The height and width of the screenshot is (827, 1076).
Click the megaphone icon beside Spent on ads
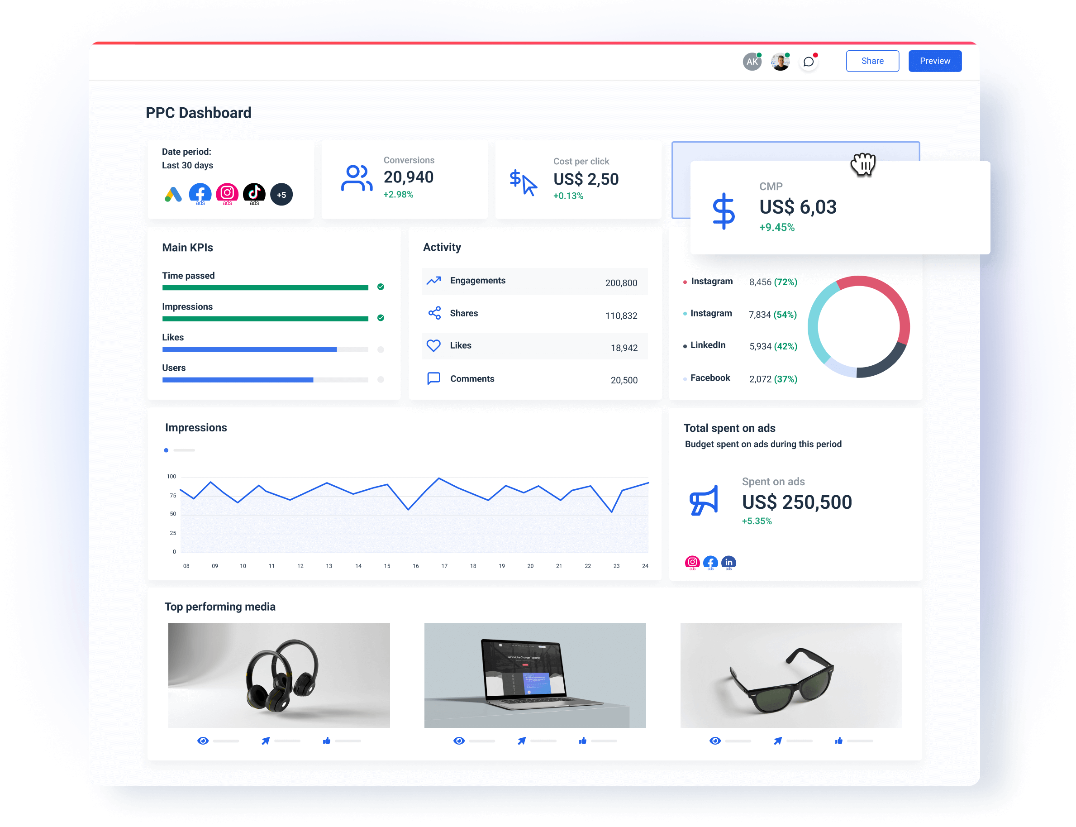tap(704, 501)
